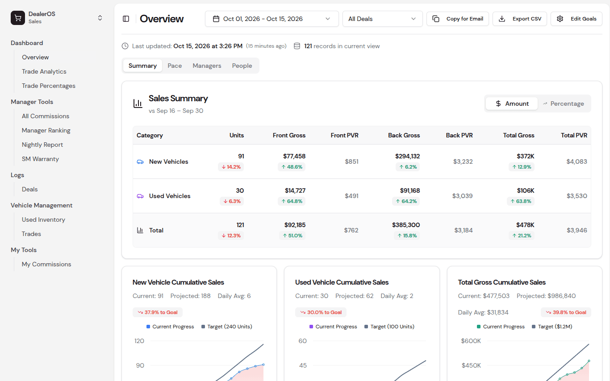Switch to the People tab

click(242, 66)
